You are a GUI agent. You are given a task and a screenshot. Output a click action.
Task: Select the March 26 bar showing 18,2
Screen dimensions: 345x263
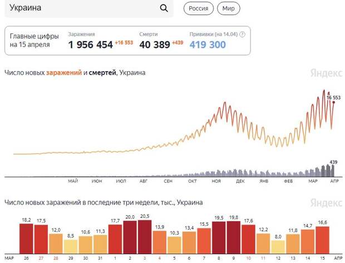pos(26,239)
